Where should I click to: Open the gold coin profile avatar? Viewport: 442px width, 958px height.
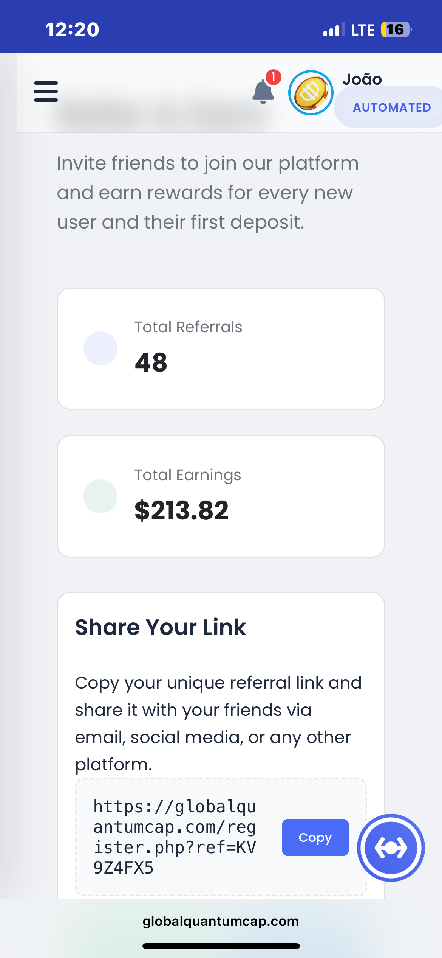pos(311,93)
